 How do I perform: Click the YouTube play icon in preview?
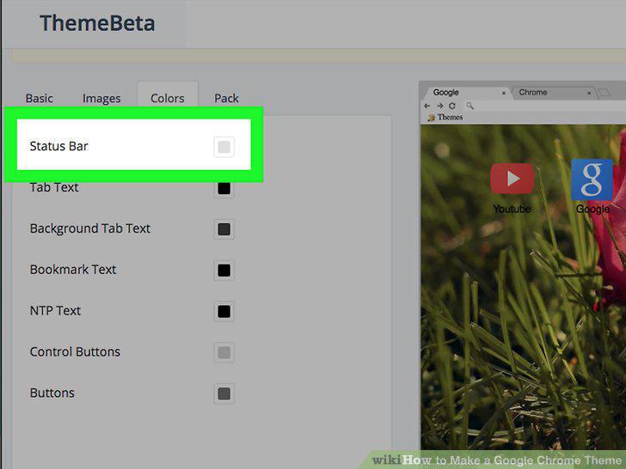point(512,179)
